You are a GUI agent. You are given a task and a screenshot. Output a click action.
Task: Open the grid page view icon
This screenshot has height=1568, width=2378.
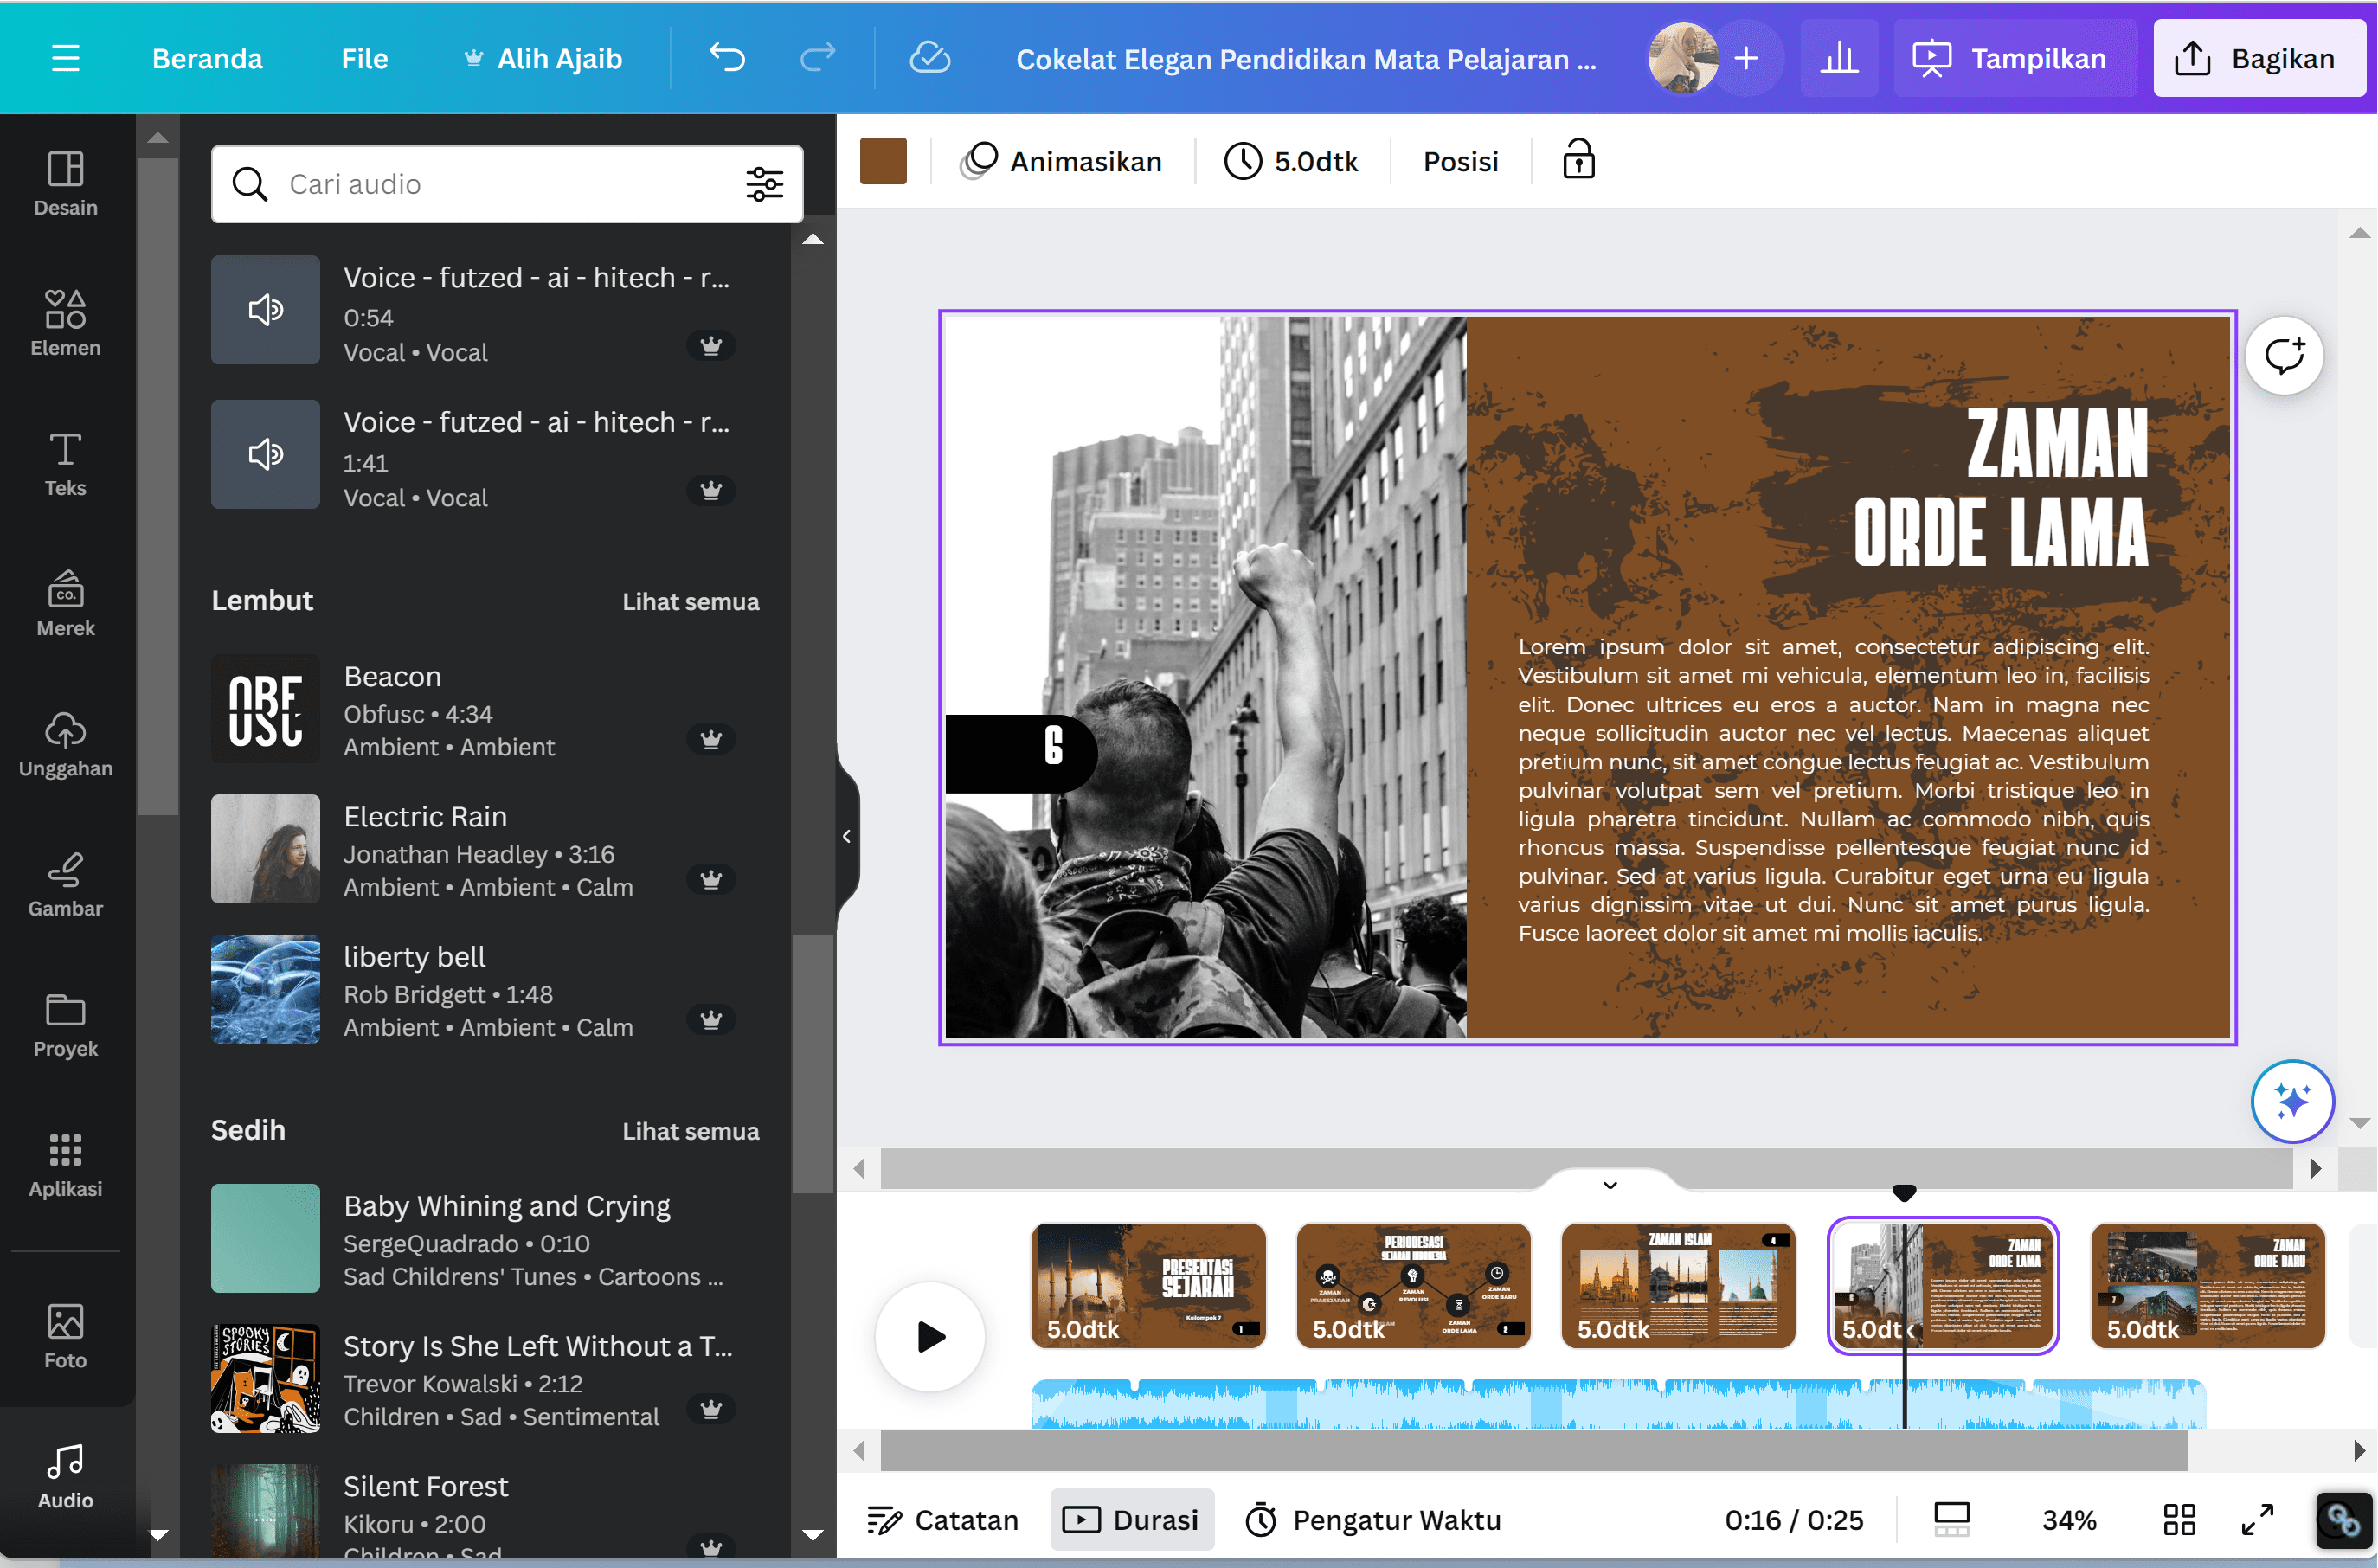pos(2178,1519)
